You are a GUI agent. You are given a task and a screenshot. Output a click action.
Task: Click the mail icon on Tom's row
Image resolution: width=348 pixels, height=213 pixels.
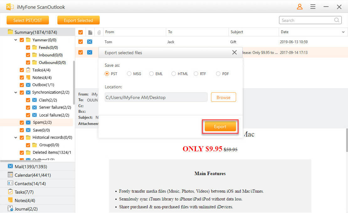tap(90, 42)
